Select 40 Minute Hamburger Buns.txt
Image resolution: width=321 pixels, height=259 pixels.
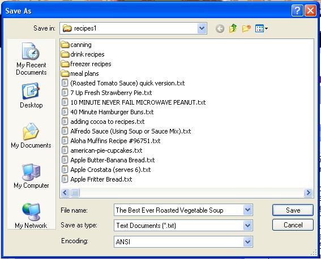[108, 112]
